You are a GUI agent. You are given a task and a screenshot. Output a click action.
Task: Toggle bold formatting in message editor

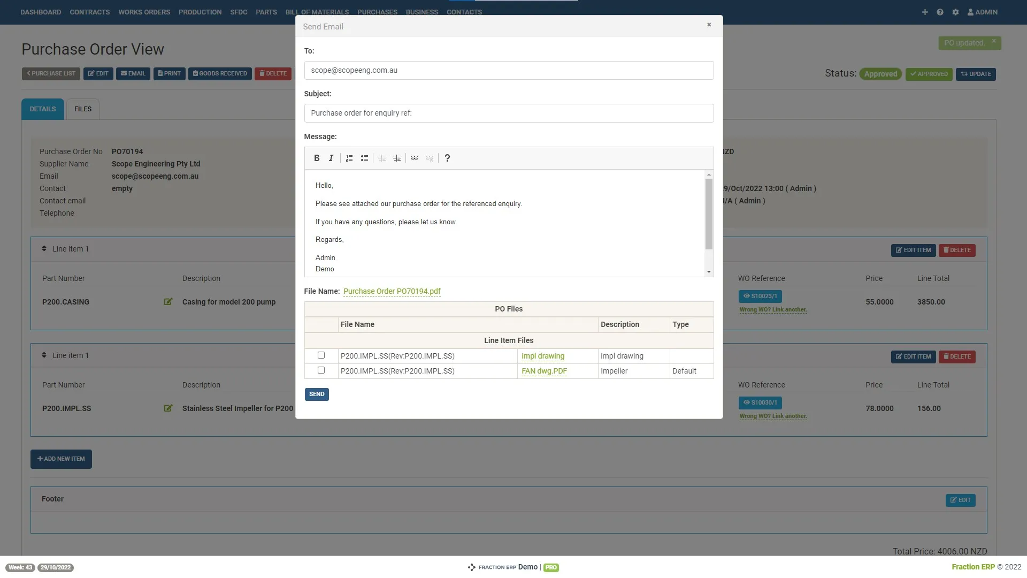[x=317, y=158]
